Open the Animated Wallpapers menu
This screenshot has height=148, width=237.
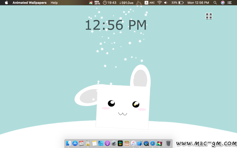pyautogui.click(x=30, y=3)
